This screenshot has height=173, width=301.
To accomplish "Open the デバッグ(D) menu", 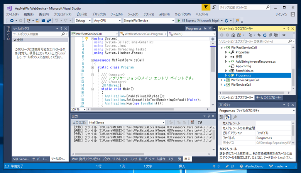I will [99, 14].
